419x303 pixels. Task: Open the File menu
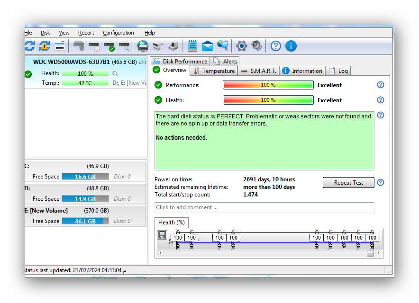click(x=28, y=33)
